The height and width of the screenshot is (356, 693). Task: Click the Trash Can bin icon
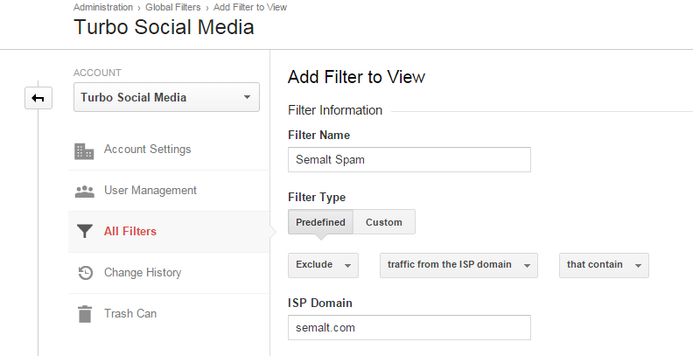[x=85, y=314]
